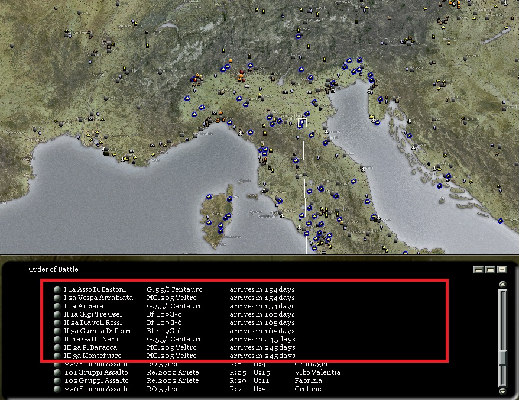Open unit 102 Gruppi Assalto

coord(96,380)
